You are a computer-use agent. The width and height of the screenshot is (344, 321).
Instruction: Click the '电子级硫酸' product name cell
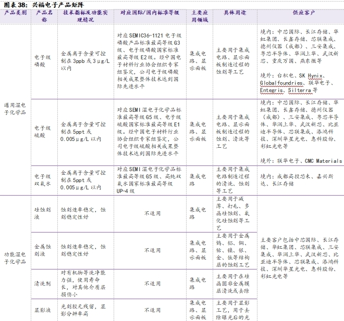[43, 132]
